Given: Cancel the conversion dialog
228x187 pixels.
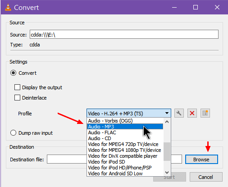Looking at the screenshot, I should coord(206,177).
